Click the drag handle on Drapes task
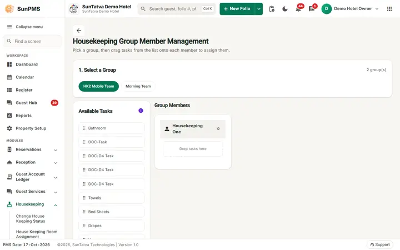 (84, 226)
